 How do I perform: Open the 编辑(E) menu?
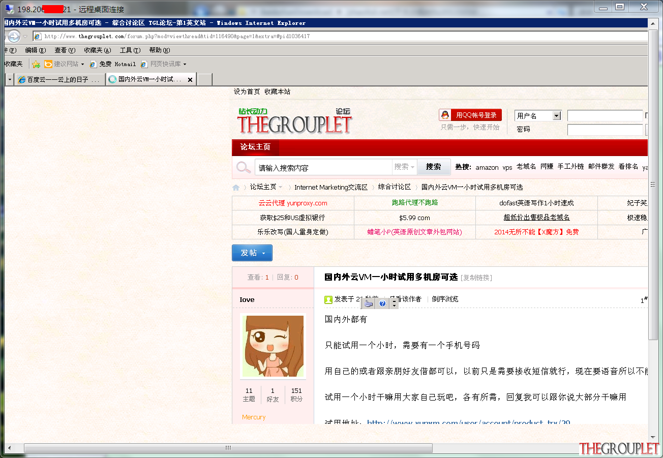point(36,50)
